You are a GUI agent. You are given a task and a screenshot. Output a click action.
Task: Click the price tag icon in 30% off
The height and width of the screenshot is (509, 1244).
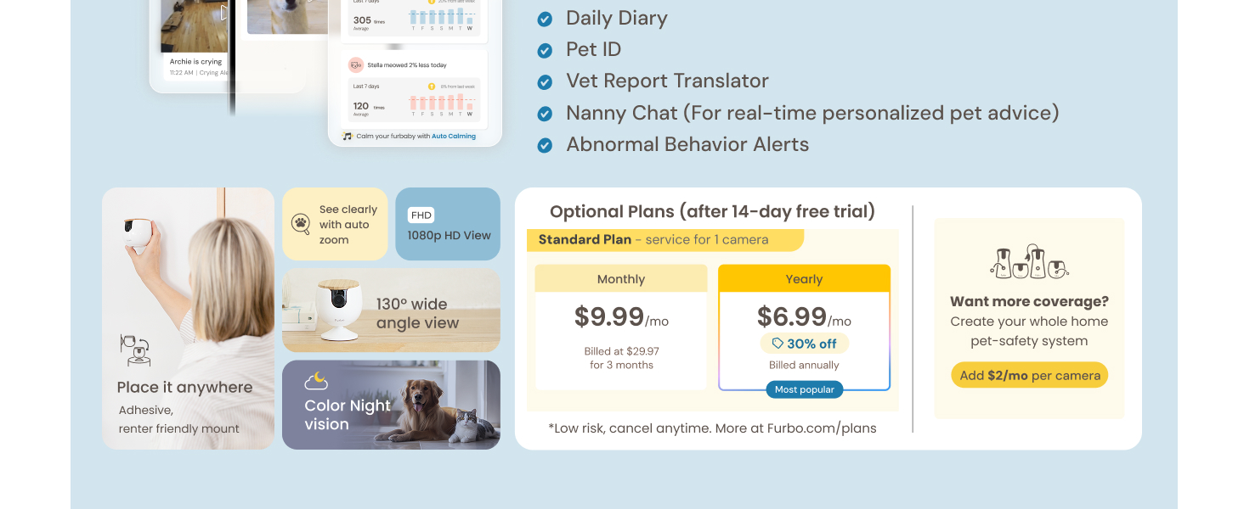coord(777,344)
